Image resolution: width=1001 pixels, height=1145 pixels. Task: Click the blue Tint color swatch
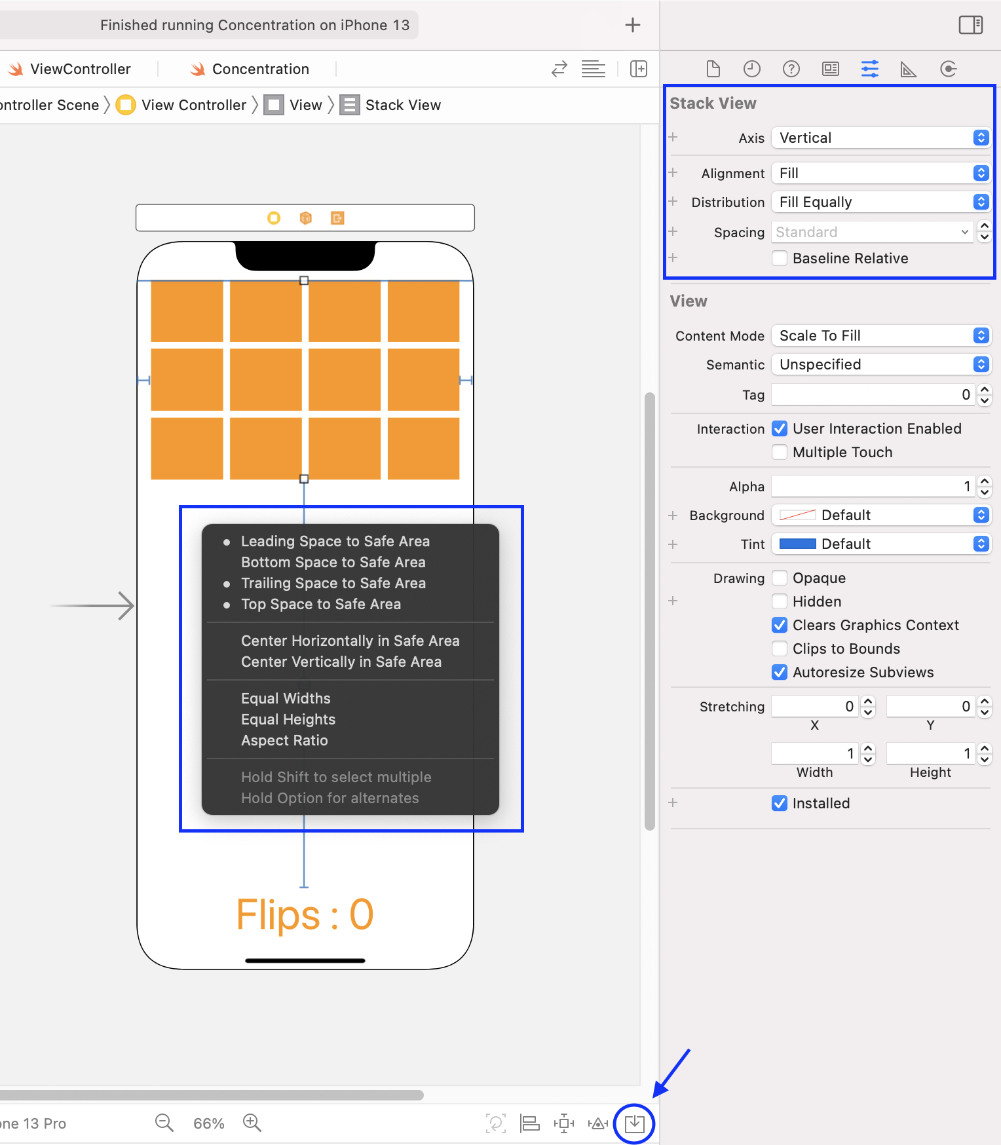797,544
